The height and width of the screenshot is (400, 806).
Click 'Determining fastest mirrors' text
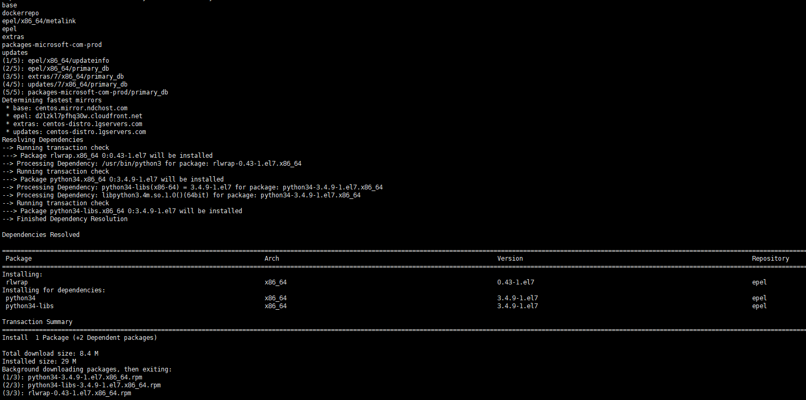pos(52,100)
